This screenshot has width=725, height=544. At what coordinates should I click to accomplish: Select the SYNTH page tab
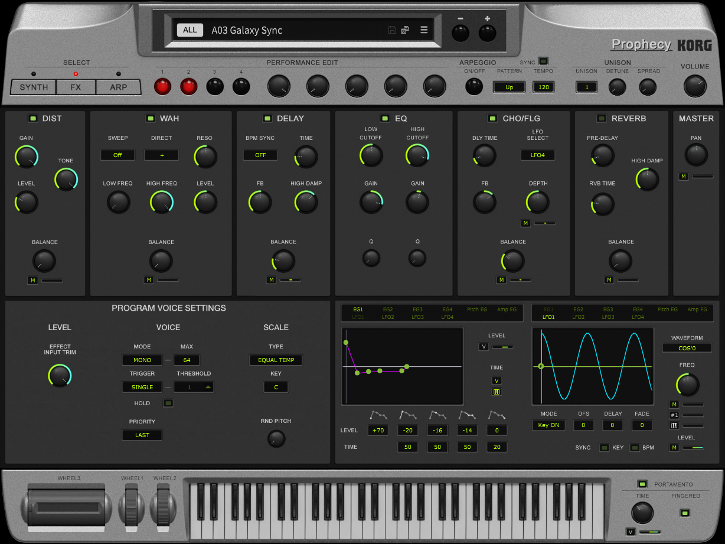(34, 87)
